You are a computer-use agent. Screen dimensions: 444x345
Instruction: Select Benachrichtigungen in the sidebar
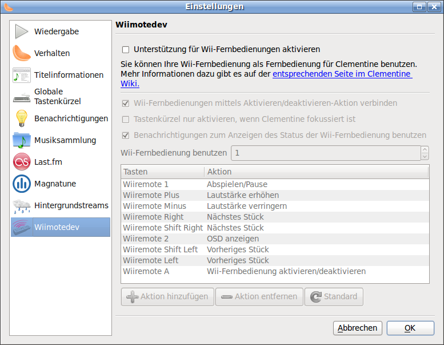pos(61,118)
